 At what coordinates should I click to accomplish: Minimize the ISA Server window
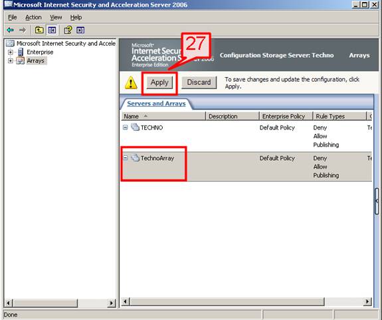356,5
